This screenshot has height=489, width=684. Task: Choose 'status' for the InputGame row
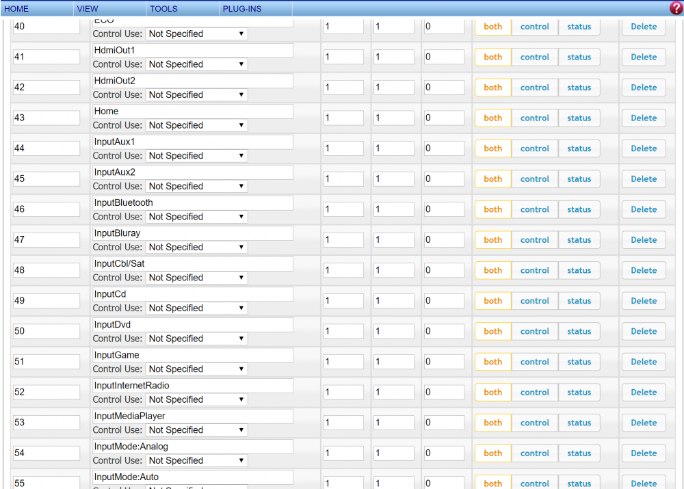coord(579,362)
